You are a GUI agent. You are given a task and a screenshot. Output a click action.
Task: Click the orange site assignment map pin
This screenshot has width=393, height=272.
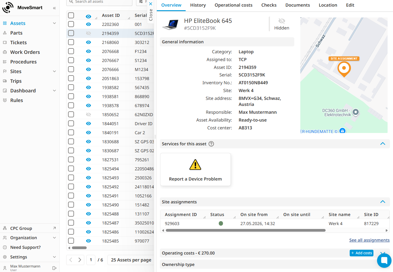[x=344, y=69]
